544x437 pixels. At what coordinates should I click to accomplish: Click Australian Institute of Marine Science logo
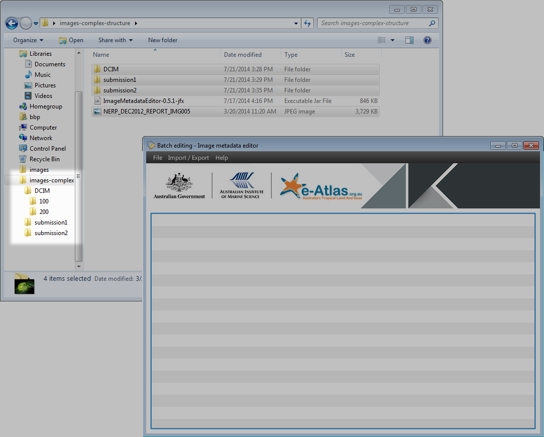pyautogui.click(x=242, y=185)
